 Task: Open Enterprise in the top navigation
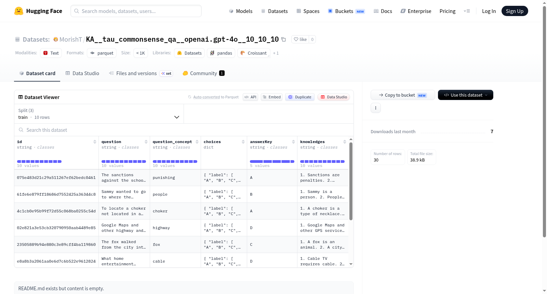click(416, 11)
